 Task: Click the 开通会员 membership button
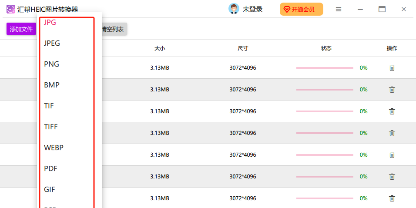301,9
